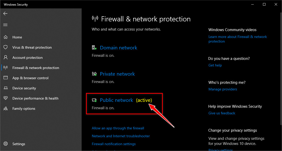Select Firewall & network protection in sidebar
The height and width of the screenshot is (151, 282).
(x=36, y=68)
